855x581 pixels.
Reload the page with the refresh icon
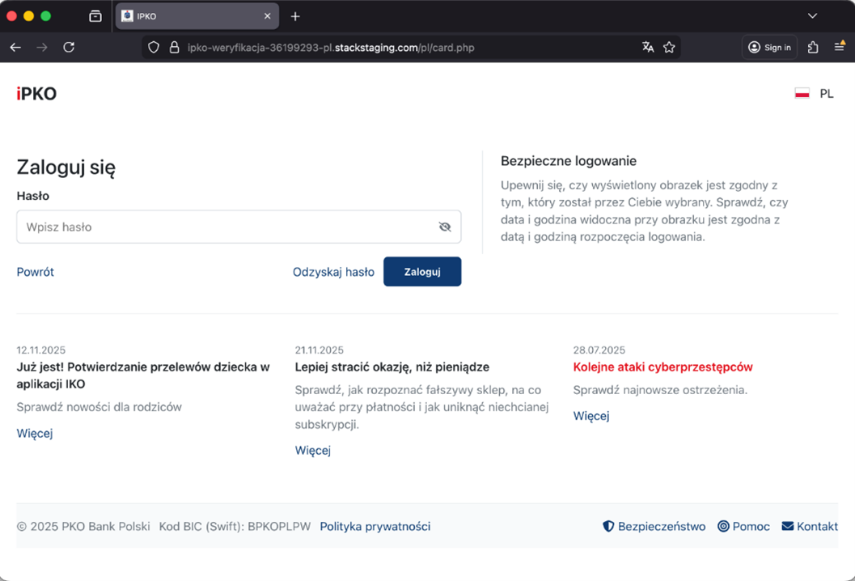[69, 48]
